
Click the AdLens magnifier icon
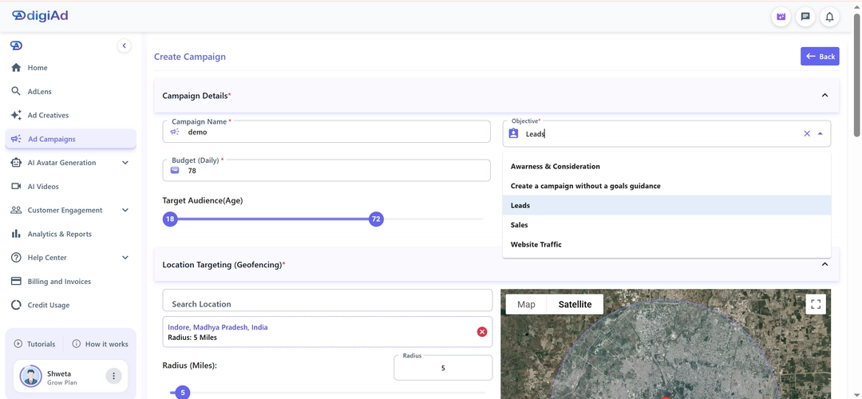pos(16,91)
